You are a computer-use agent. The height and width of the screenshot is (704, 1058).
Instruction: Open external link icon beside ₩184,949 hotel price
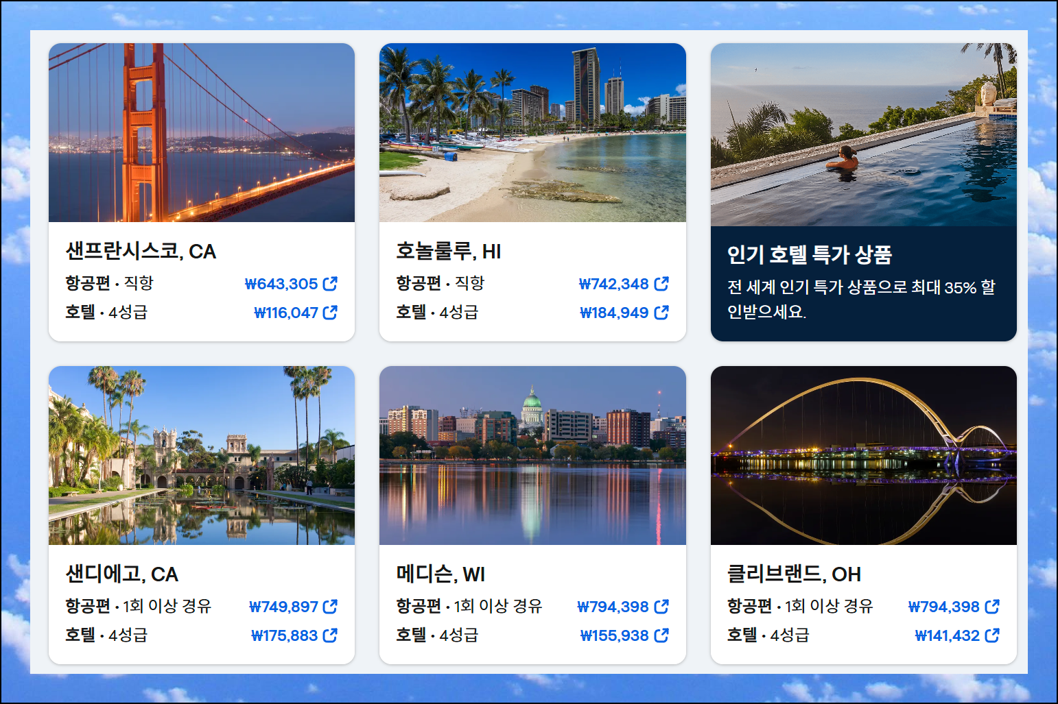click(x=661, y=313)
